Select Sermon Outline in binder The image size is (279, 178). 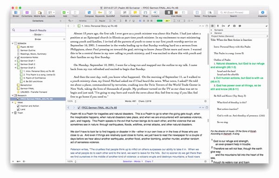[x=28, y=50]
